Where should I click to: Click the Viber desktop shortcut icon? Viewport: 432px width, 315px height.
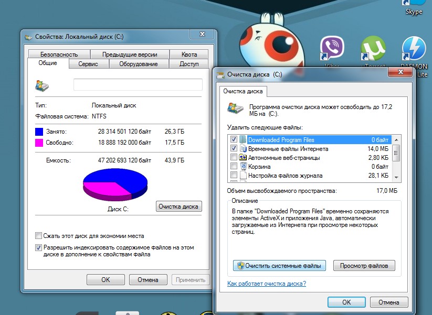(x=332, y=48)
